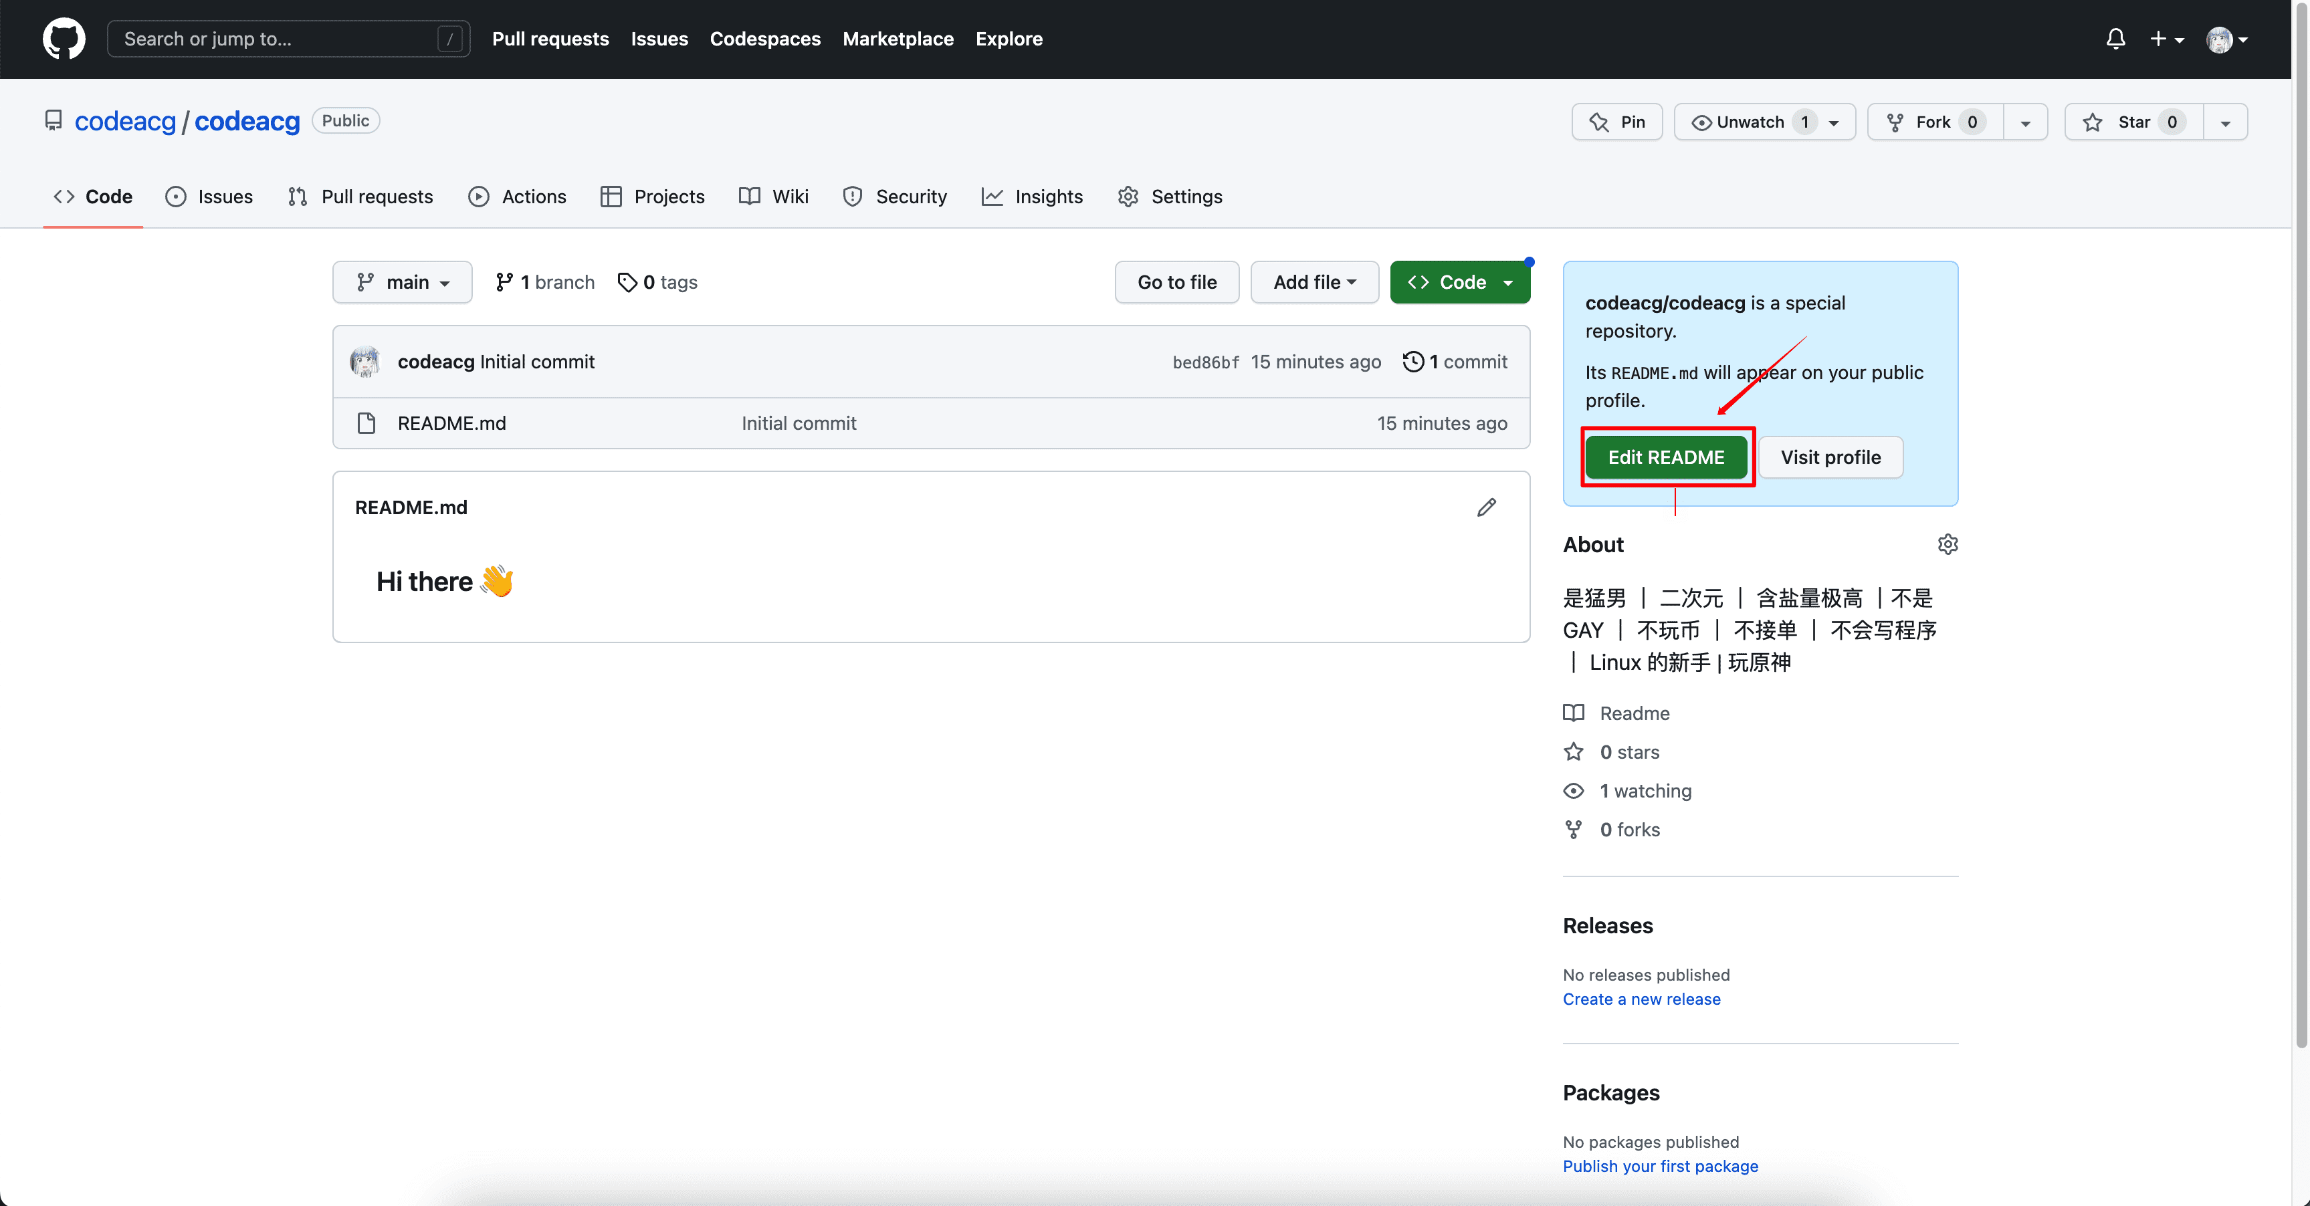Open the Create a new release link
Screen dimensions: 2310x1206
tap(1641, 999)
